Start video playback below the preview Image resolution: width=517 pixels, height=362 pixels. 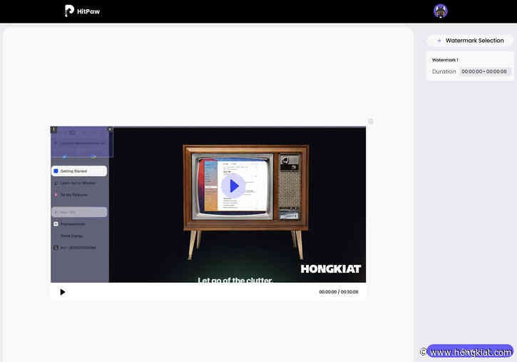(62, 292)
